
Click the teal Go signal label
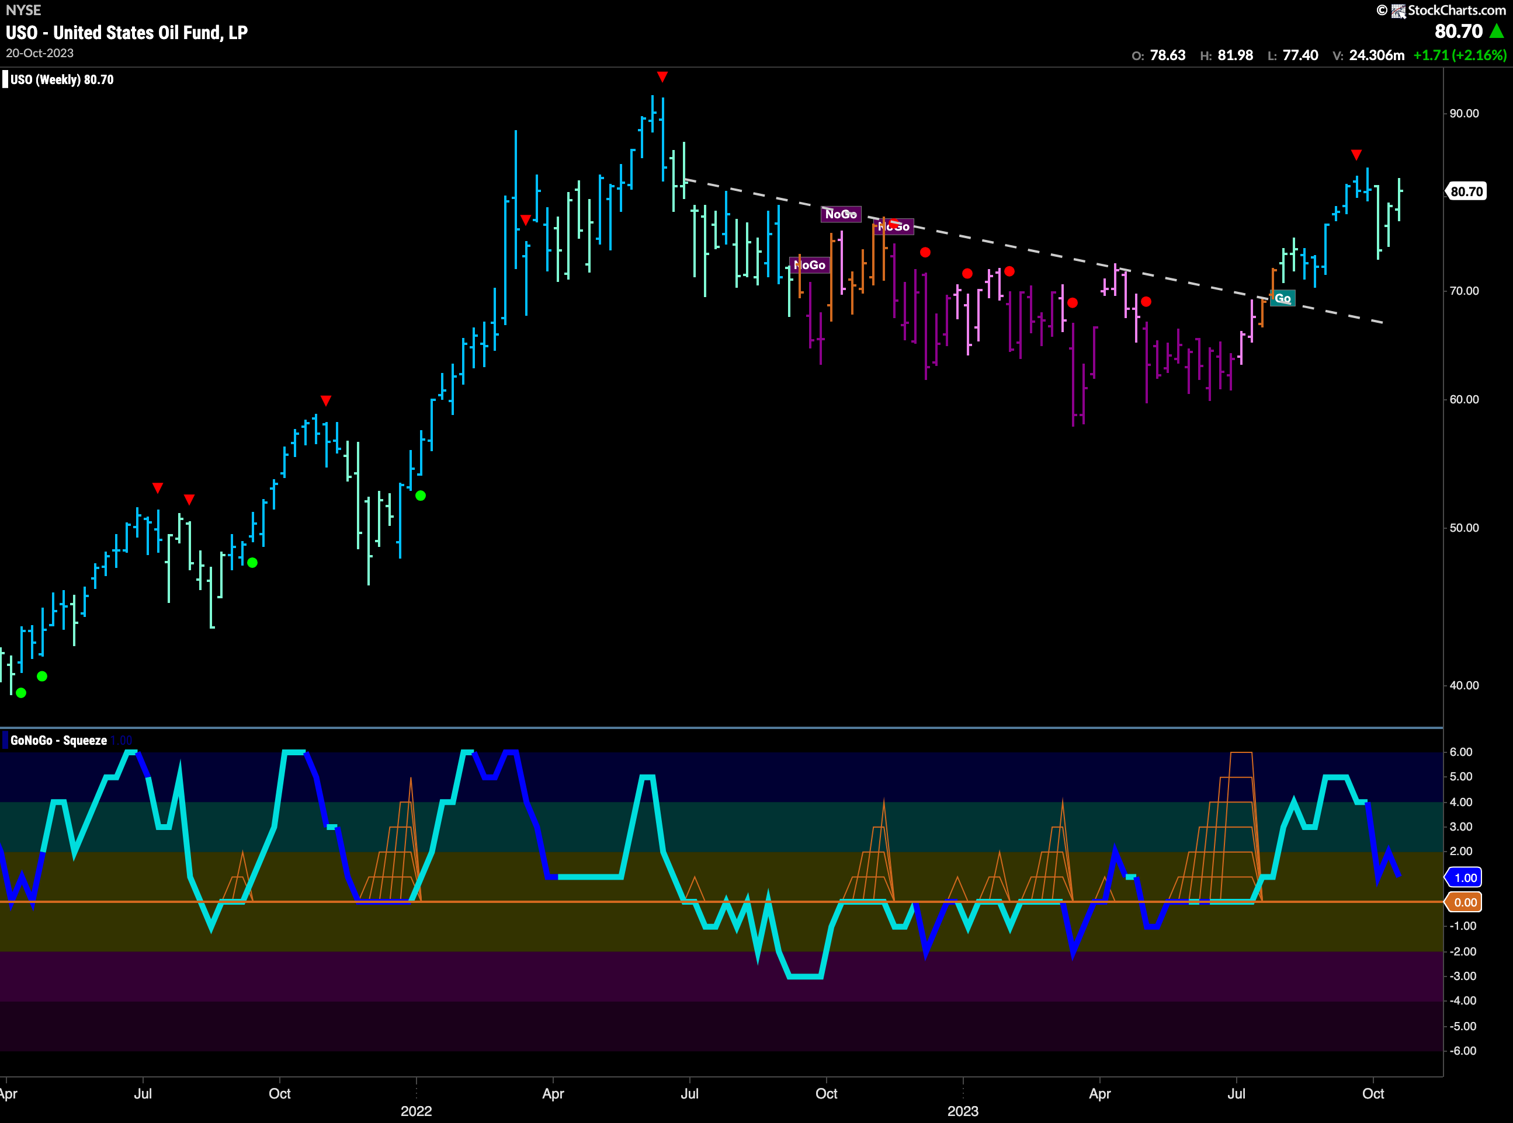point(1282,298)
